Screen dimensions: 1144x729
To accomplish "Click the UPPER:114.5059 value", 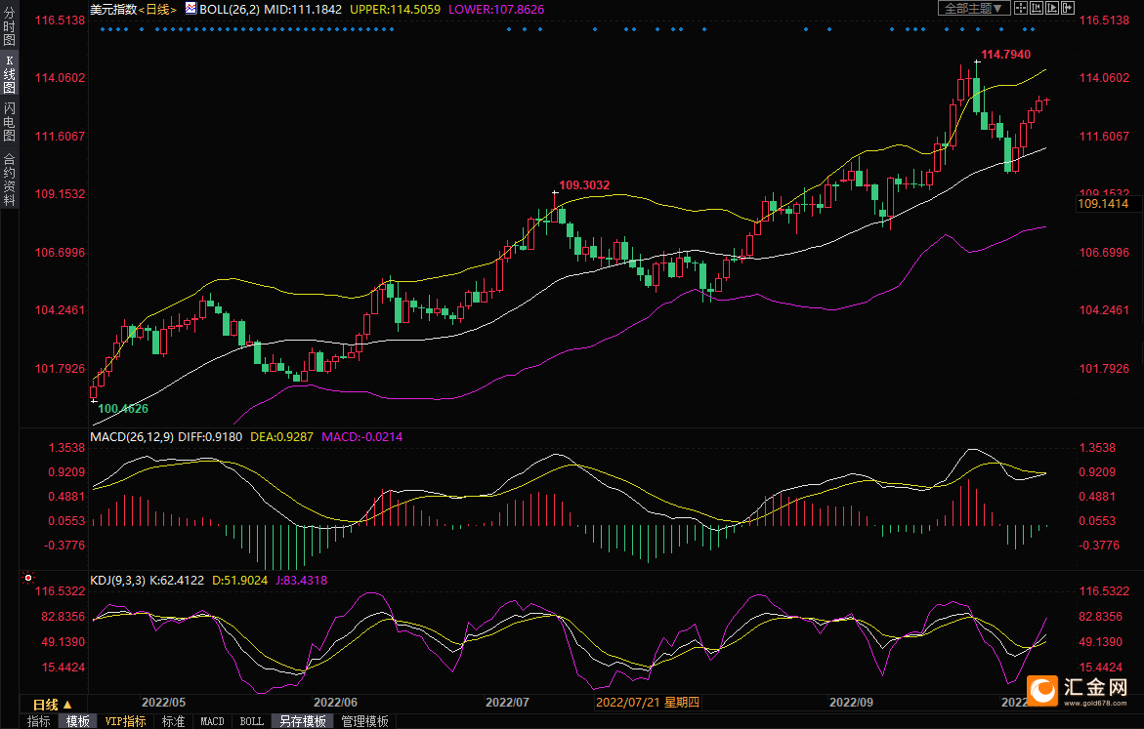I will pyautogui.click(x=396, y=10).
